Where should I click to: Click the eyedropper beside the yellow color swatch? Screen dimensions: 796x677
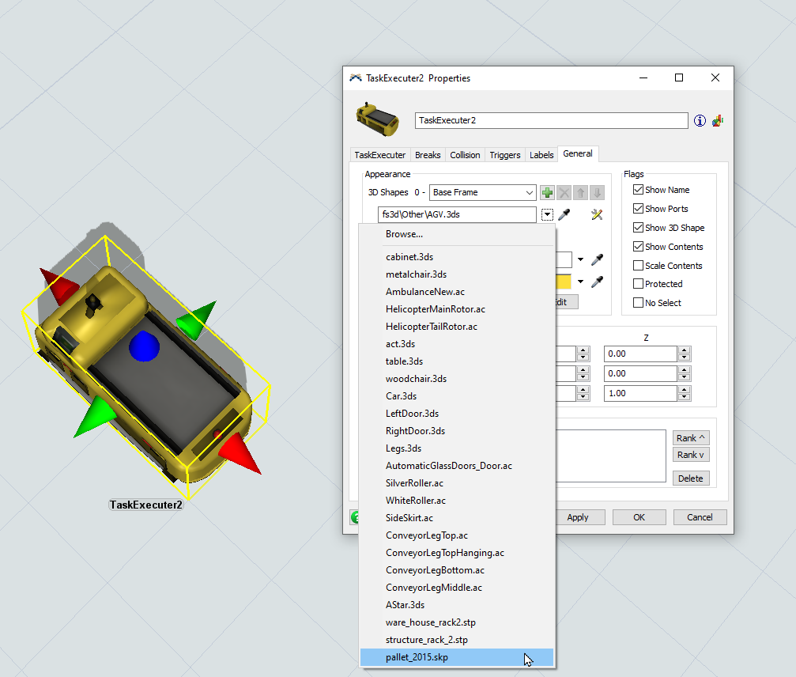(x=598, y=282)
